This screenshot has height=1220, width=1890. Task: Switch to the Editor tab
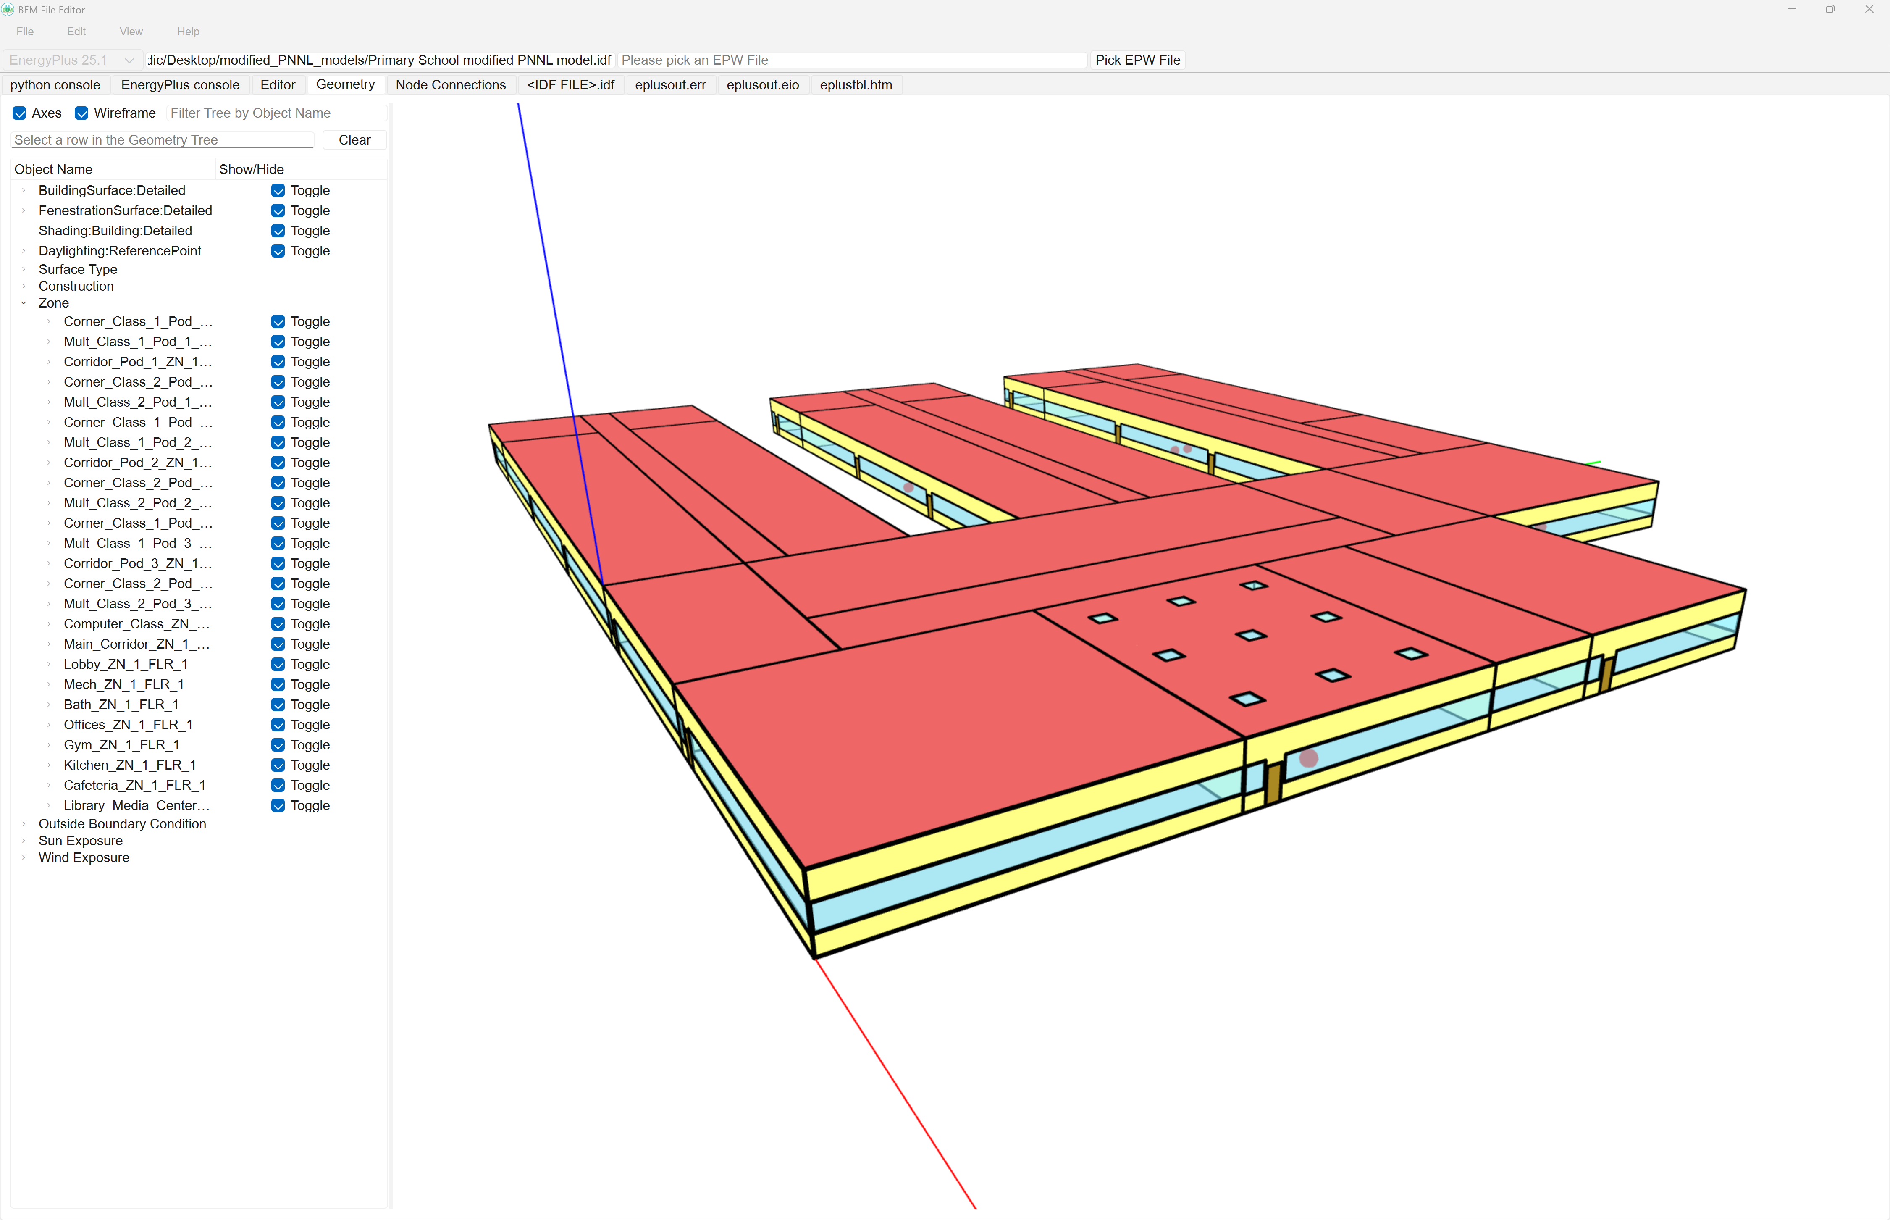[x=278, y=85]
